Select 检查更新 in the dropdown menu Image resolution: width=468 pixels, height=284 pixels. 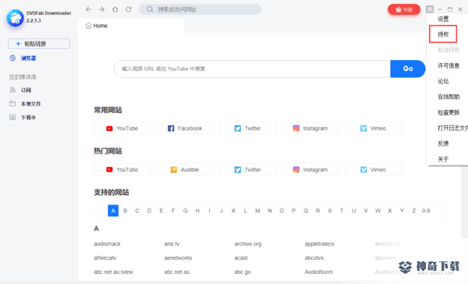tap(448, 112)
